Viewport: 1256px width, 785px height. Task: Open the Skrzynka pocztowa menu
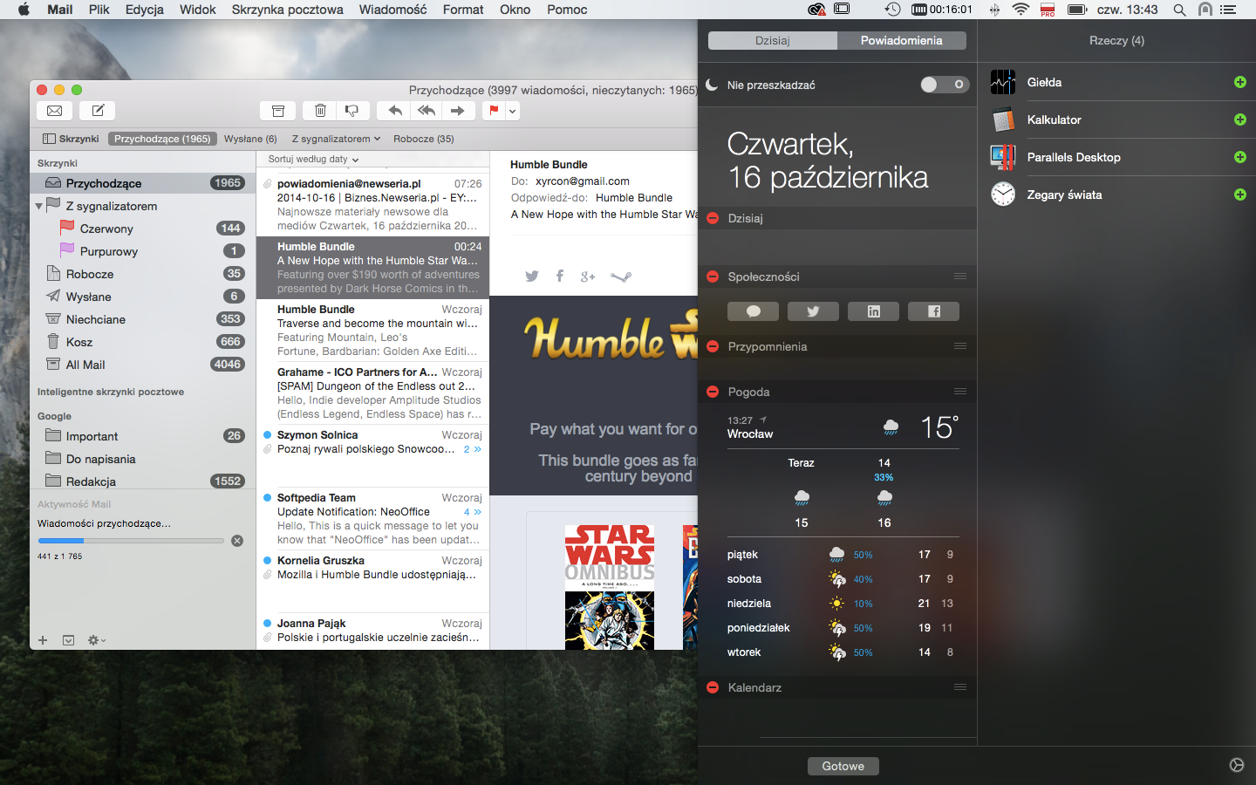(288, 10)
